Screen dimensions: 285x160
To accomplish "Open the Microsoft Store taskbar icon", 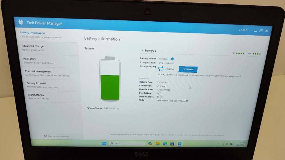I will click(172, 144).
